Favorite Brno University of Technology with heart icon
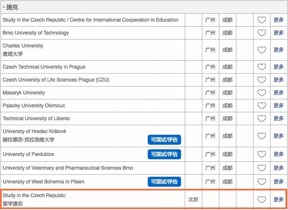 pos(261,33)
